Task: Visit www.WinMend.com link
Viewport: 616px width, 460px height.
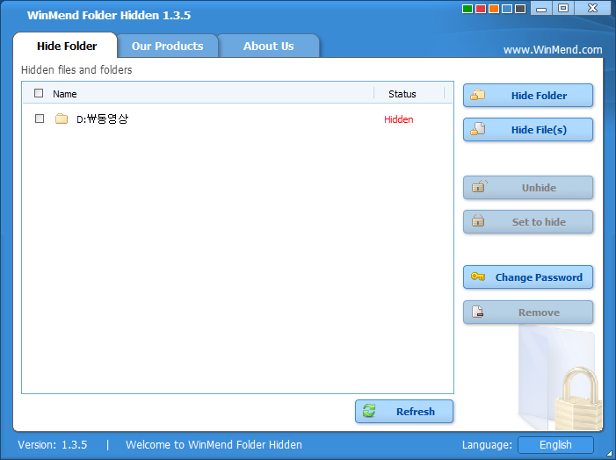Action: point(553,50)
